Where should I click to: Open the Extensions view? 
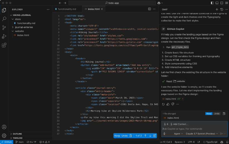click(x=4, y=45)
